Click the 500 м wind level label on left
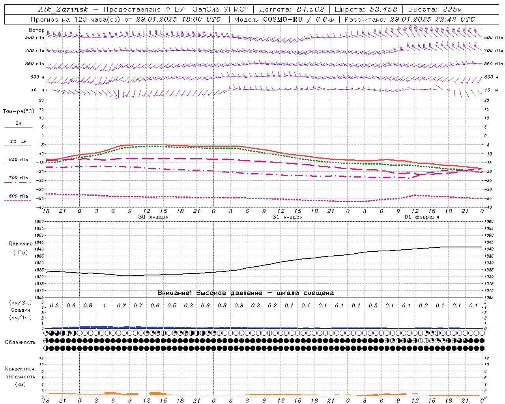 click(x=37, y=77)
